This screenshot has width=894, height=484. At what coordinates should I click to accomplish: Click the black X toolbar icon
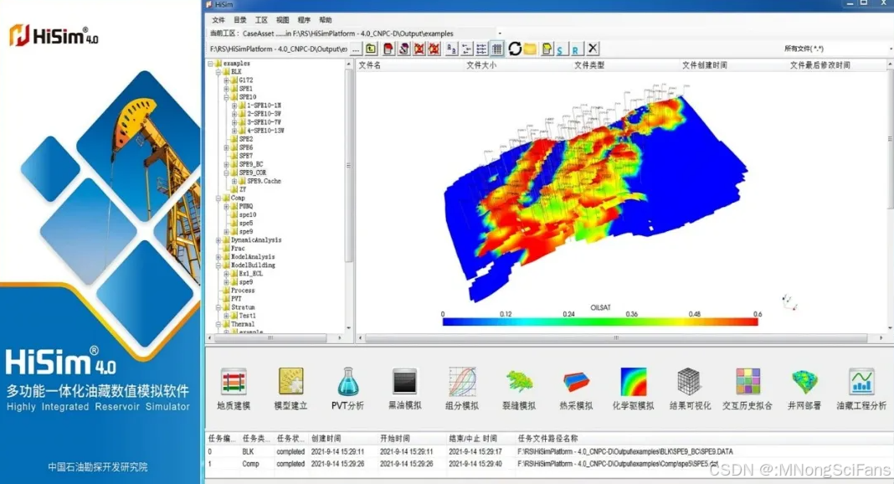(593, 49)
